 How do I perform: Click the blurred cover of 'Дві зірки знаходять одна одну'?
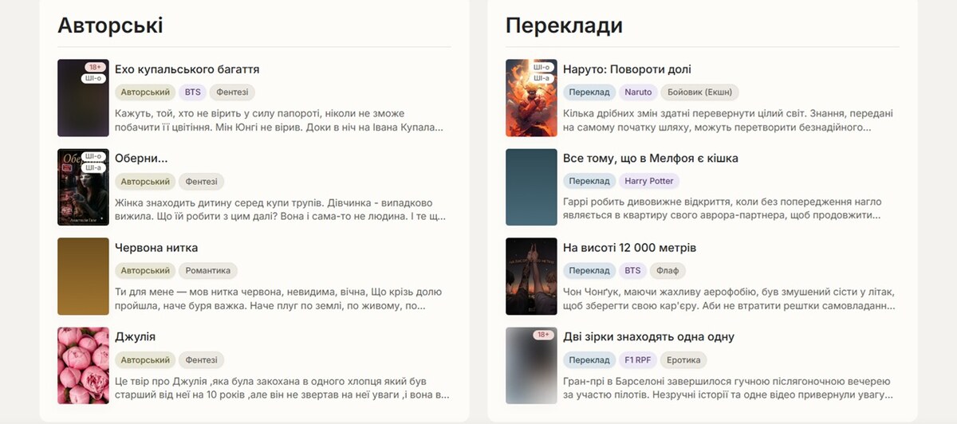(531, 366)
